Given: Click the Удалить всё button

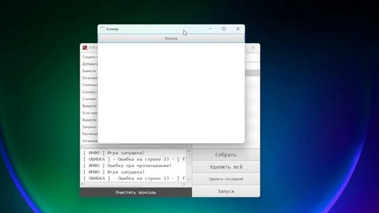Looking at the screenshot, I should pos(226,167).
